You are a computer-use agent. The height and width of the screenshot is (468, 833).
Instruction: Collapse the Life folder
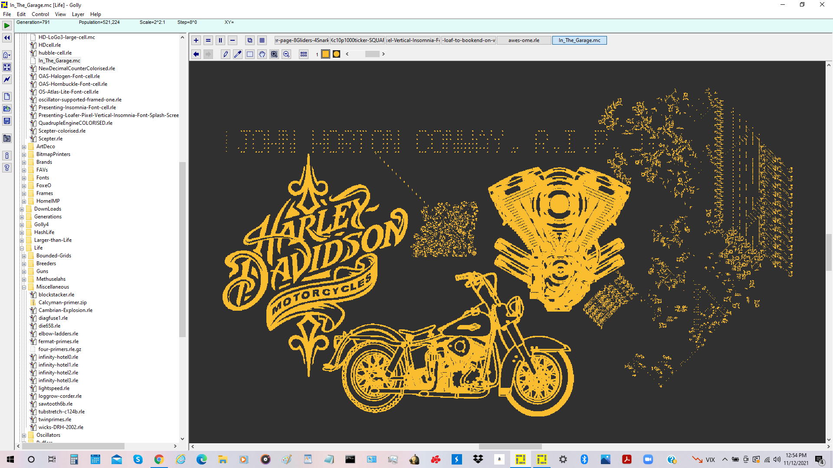click(22, 248)
